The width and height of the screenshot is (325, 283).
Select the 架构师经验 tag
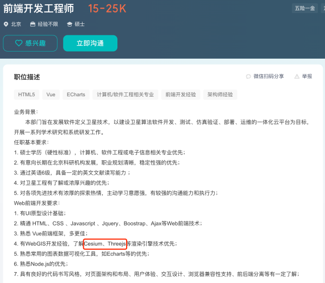(220, 95)
